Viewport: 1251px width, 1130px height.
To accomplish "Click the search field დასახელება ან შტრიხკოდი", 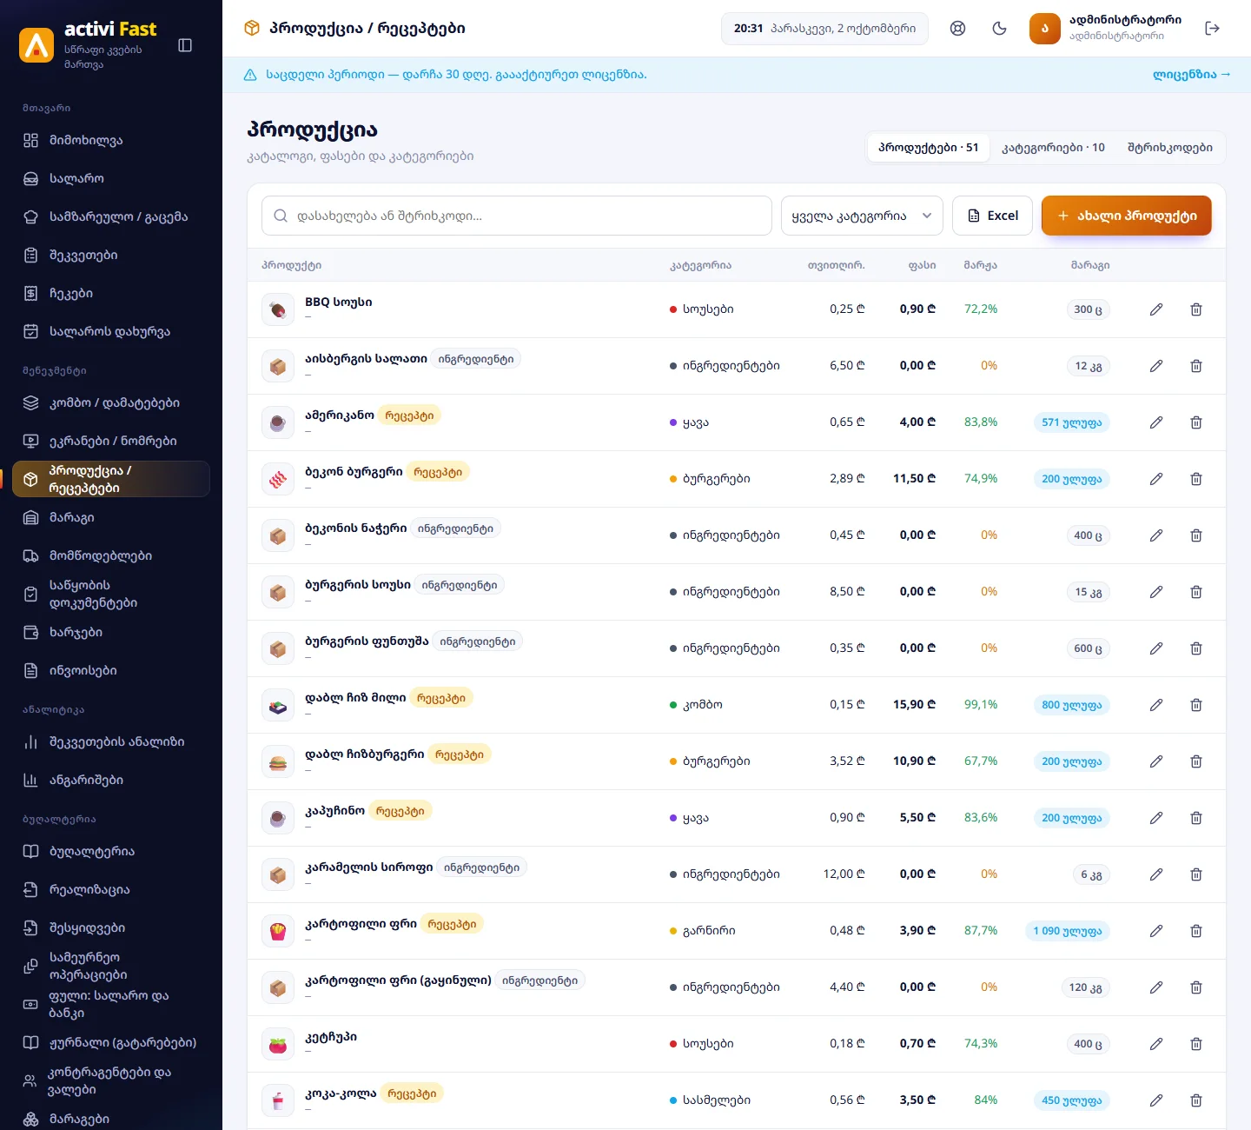I will [517, 216].
